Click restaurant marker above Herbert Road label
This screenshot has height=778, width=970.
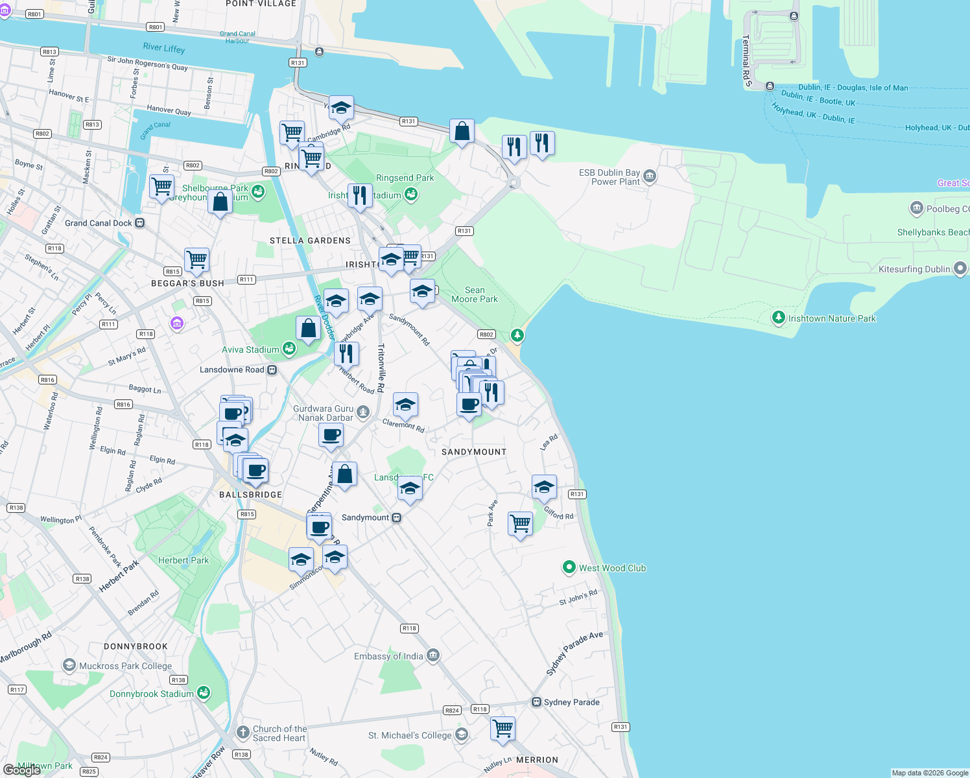346,353
